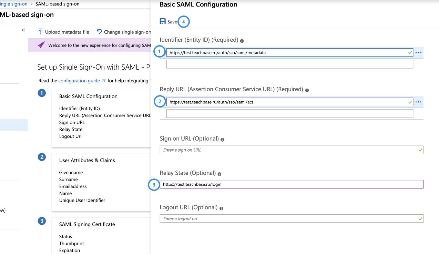The image size is (439, 254).
Task: Click the Status row in certificate card
Action: pos(66,236)
